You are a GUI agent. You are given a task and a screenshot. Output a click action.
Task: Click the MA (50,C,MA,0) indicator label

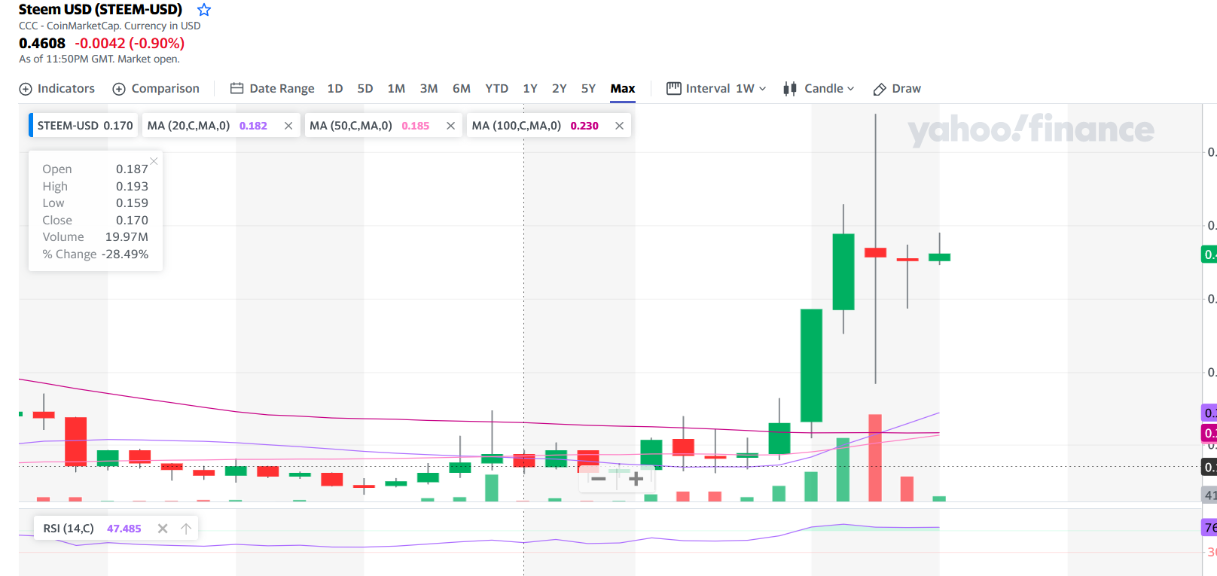point(351,126)
